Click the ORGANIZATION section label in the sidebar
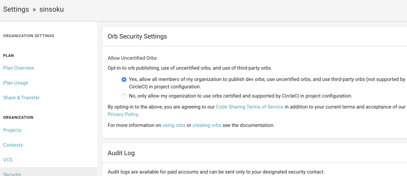The width and height of the screenshot is (407, 176). click(x=18, y=117)
